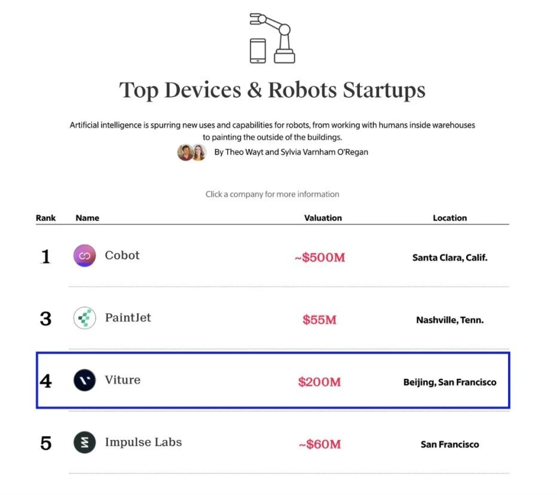Select the $200M valuation for Viture
The image size is (557, 495).
[319, 382]
